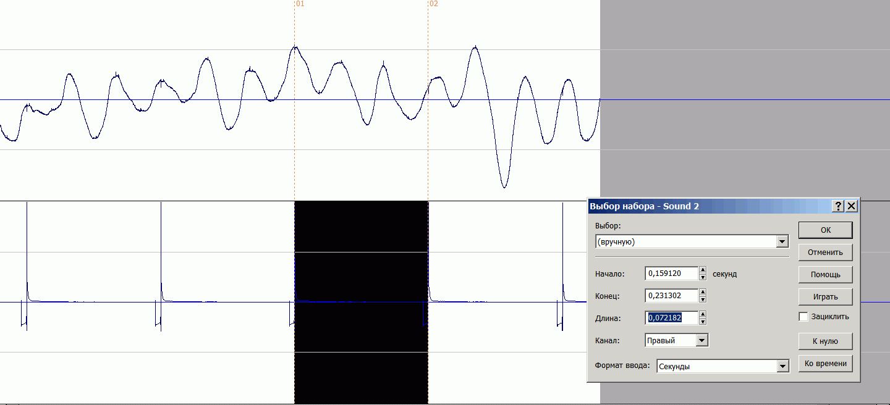The width and height of the screenshot is (890, 405).
Task: Close the 'Выбор набора' dialog with X
Action: click(852, 206)
